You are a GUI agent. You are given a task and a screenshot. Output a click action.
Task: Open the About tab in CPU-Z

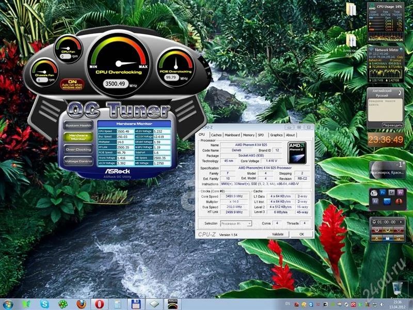click(291, 135)
